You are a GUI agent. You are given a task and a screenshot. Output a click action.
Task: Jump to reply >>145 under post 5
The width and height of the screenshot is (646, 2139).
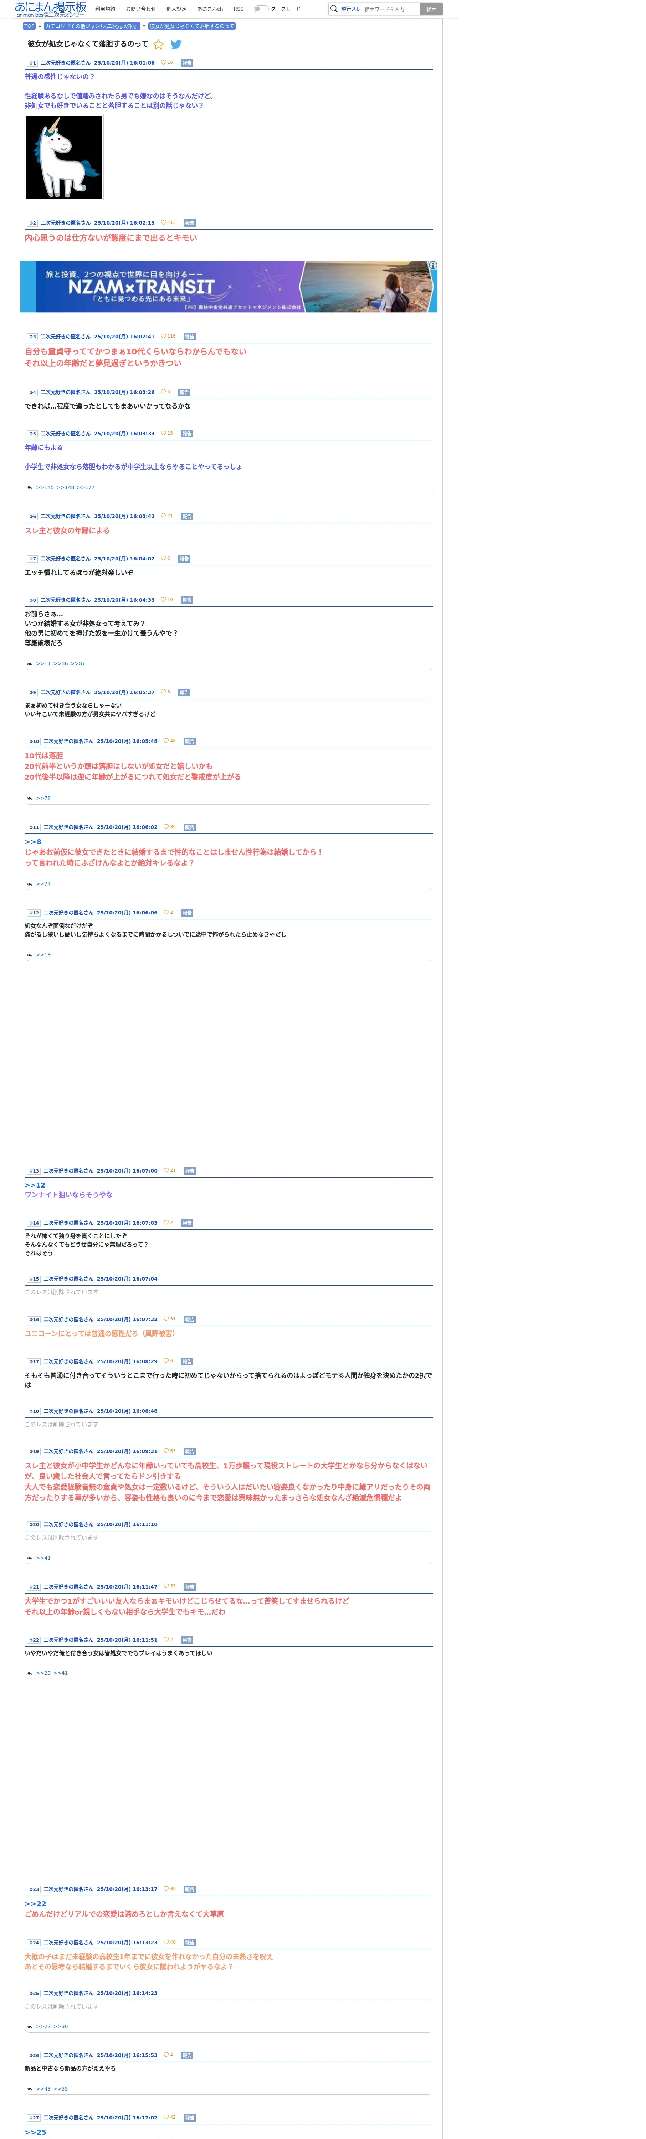pyautogui.click(x=45, y=487)
